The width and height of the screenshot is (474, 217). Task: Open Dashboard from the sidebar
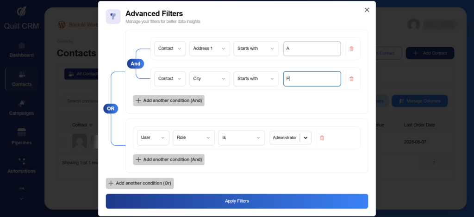coord(21,50)
